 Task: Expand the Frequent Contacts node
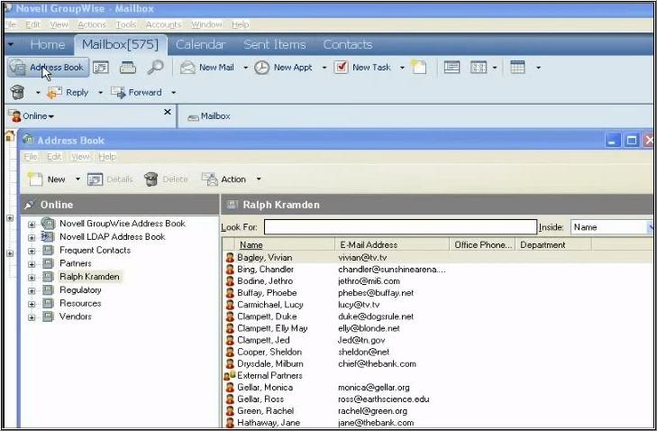click(32, 252)
